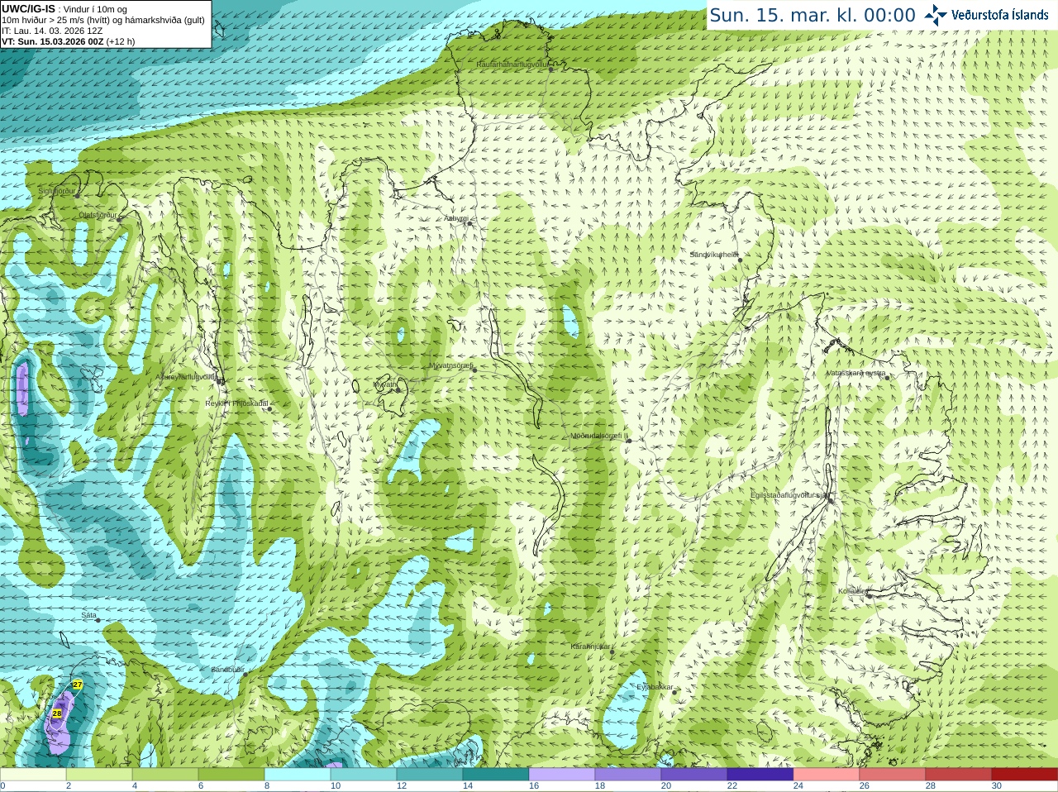Viewport: 1058px width, 792px height.
Task: Select the 0–2 m/s pale legend swatch
Action: tap(33, 775)
